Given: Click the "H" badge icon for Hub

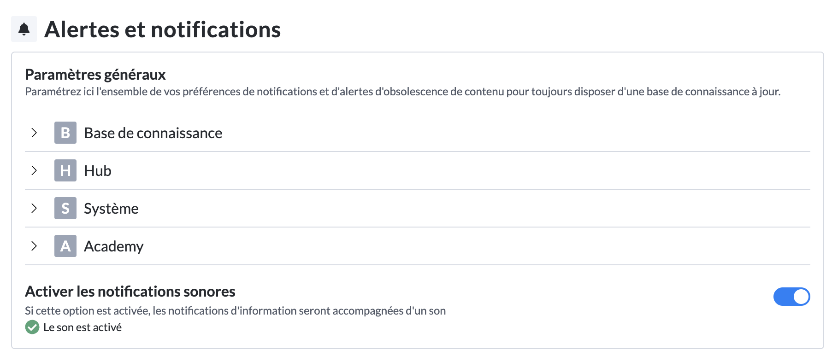Looking at the screenshot, I should [65, 170].
